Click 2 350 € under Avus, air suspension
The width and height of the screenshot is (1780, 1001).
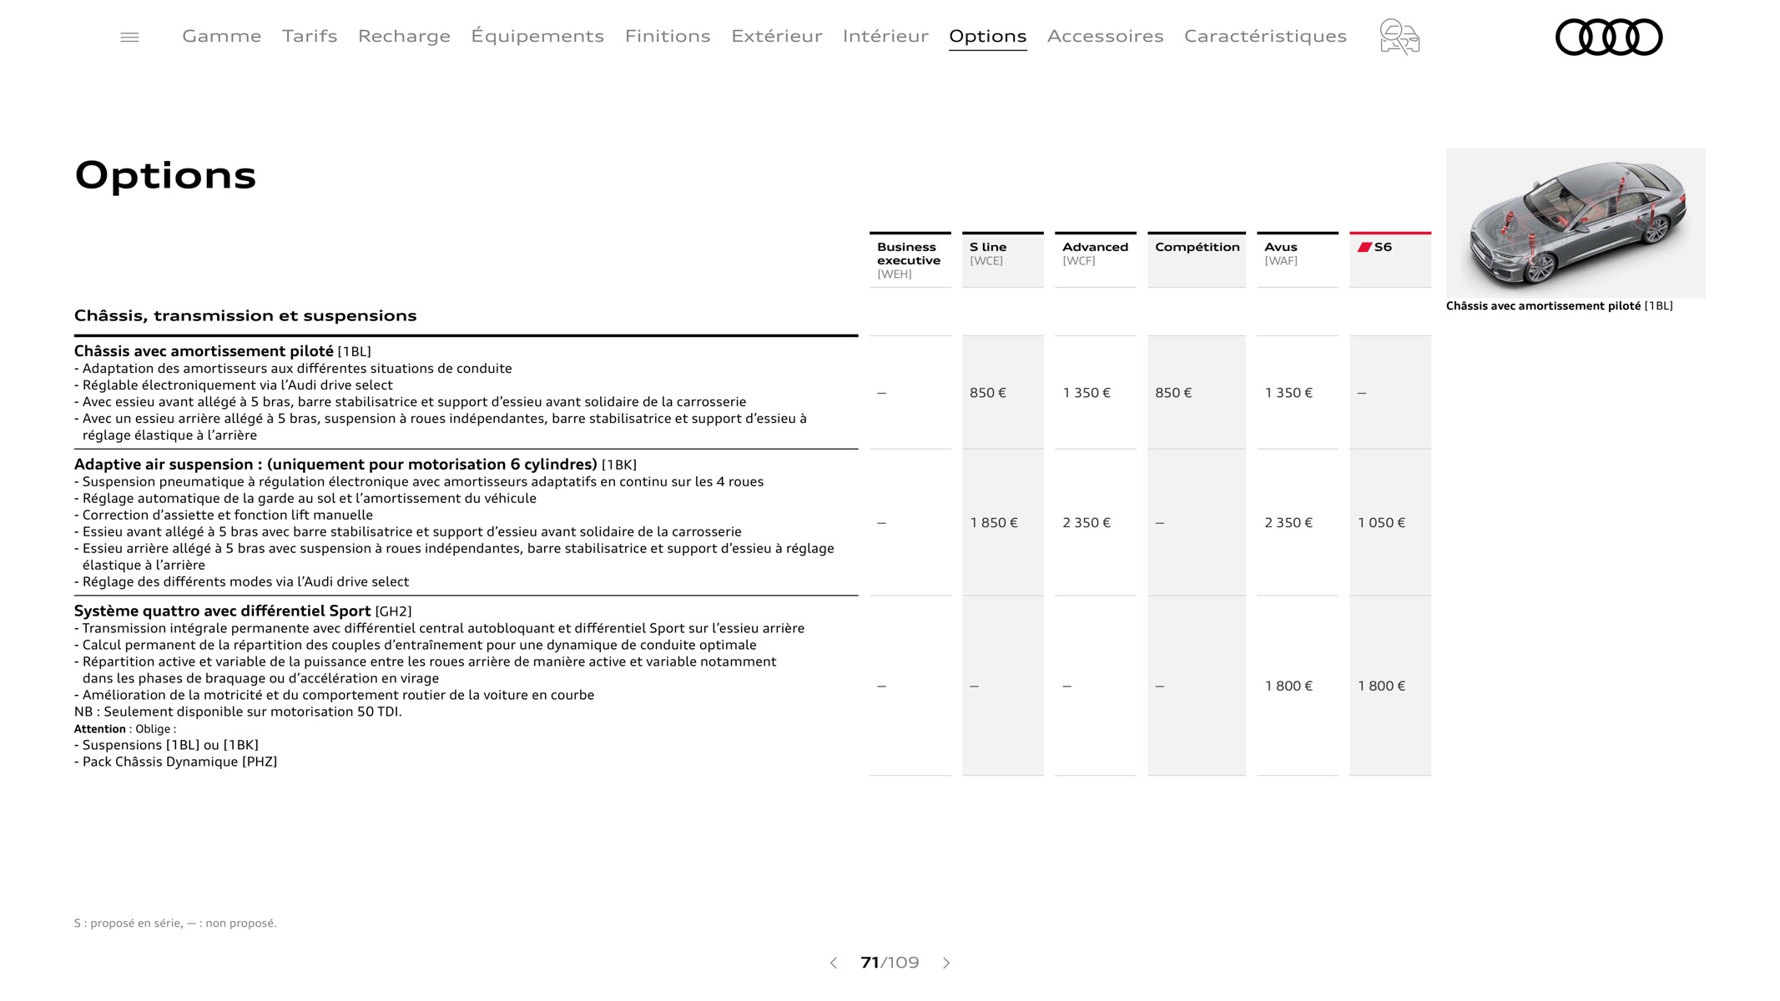pos(1288,523)
